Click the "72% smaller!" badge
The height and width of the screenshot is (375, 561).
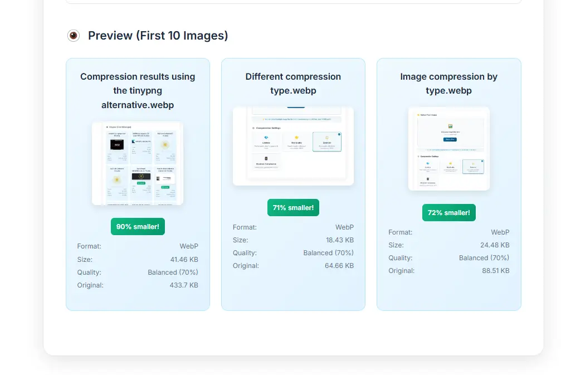pos(448,213)
